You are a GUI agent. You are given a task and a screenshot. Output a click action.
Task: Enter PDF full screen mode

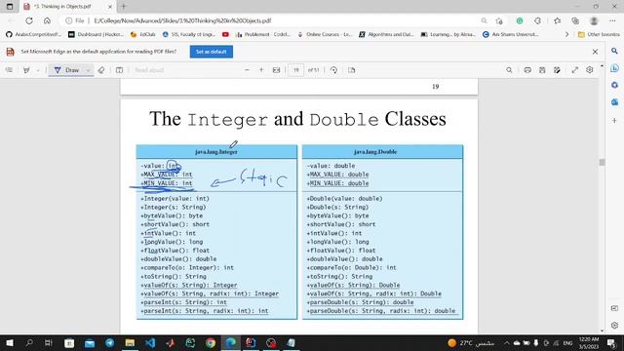coord(574,70)
